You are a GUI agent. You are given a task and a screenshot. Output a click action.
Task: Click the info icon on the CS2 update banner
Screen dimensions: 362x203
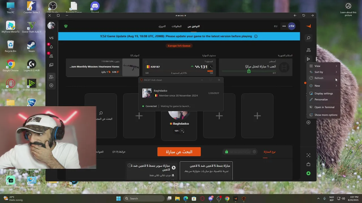[256, 36]
